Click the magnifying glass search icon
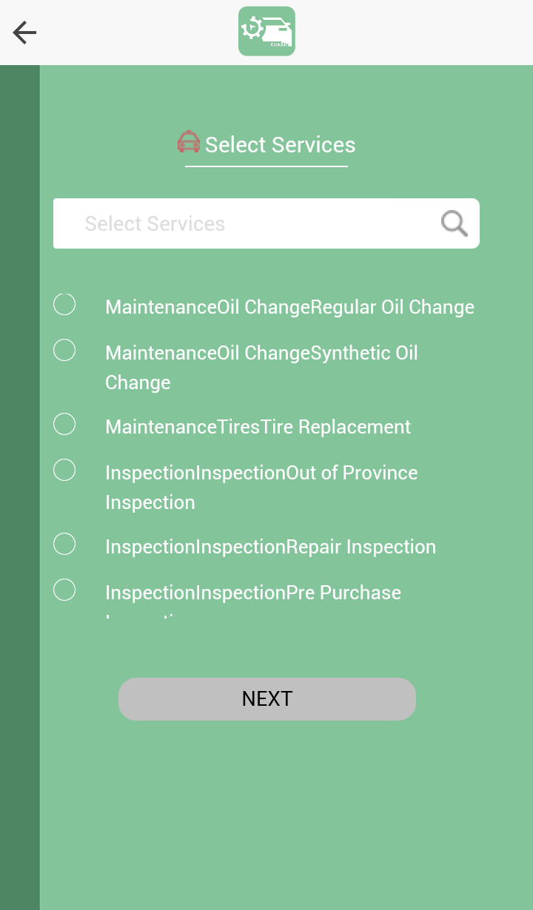 point(454,223)
